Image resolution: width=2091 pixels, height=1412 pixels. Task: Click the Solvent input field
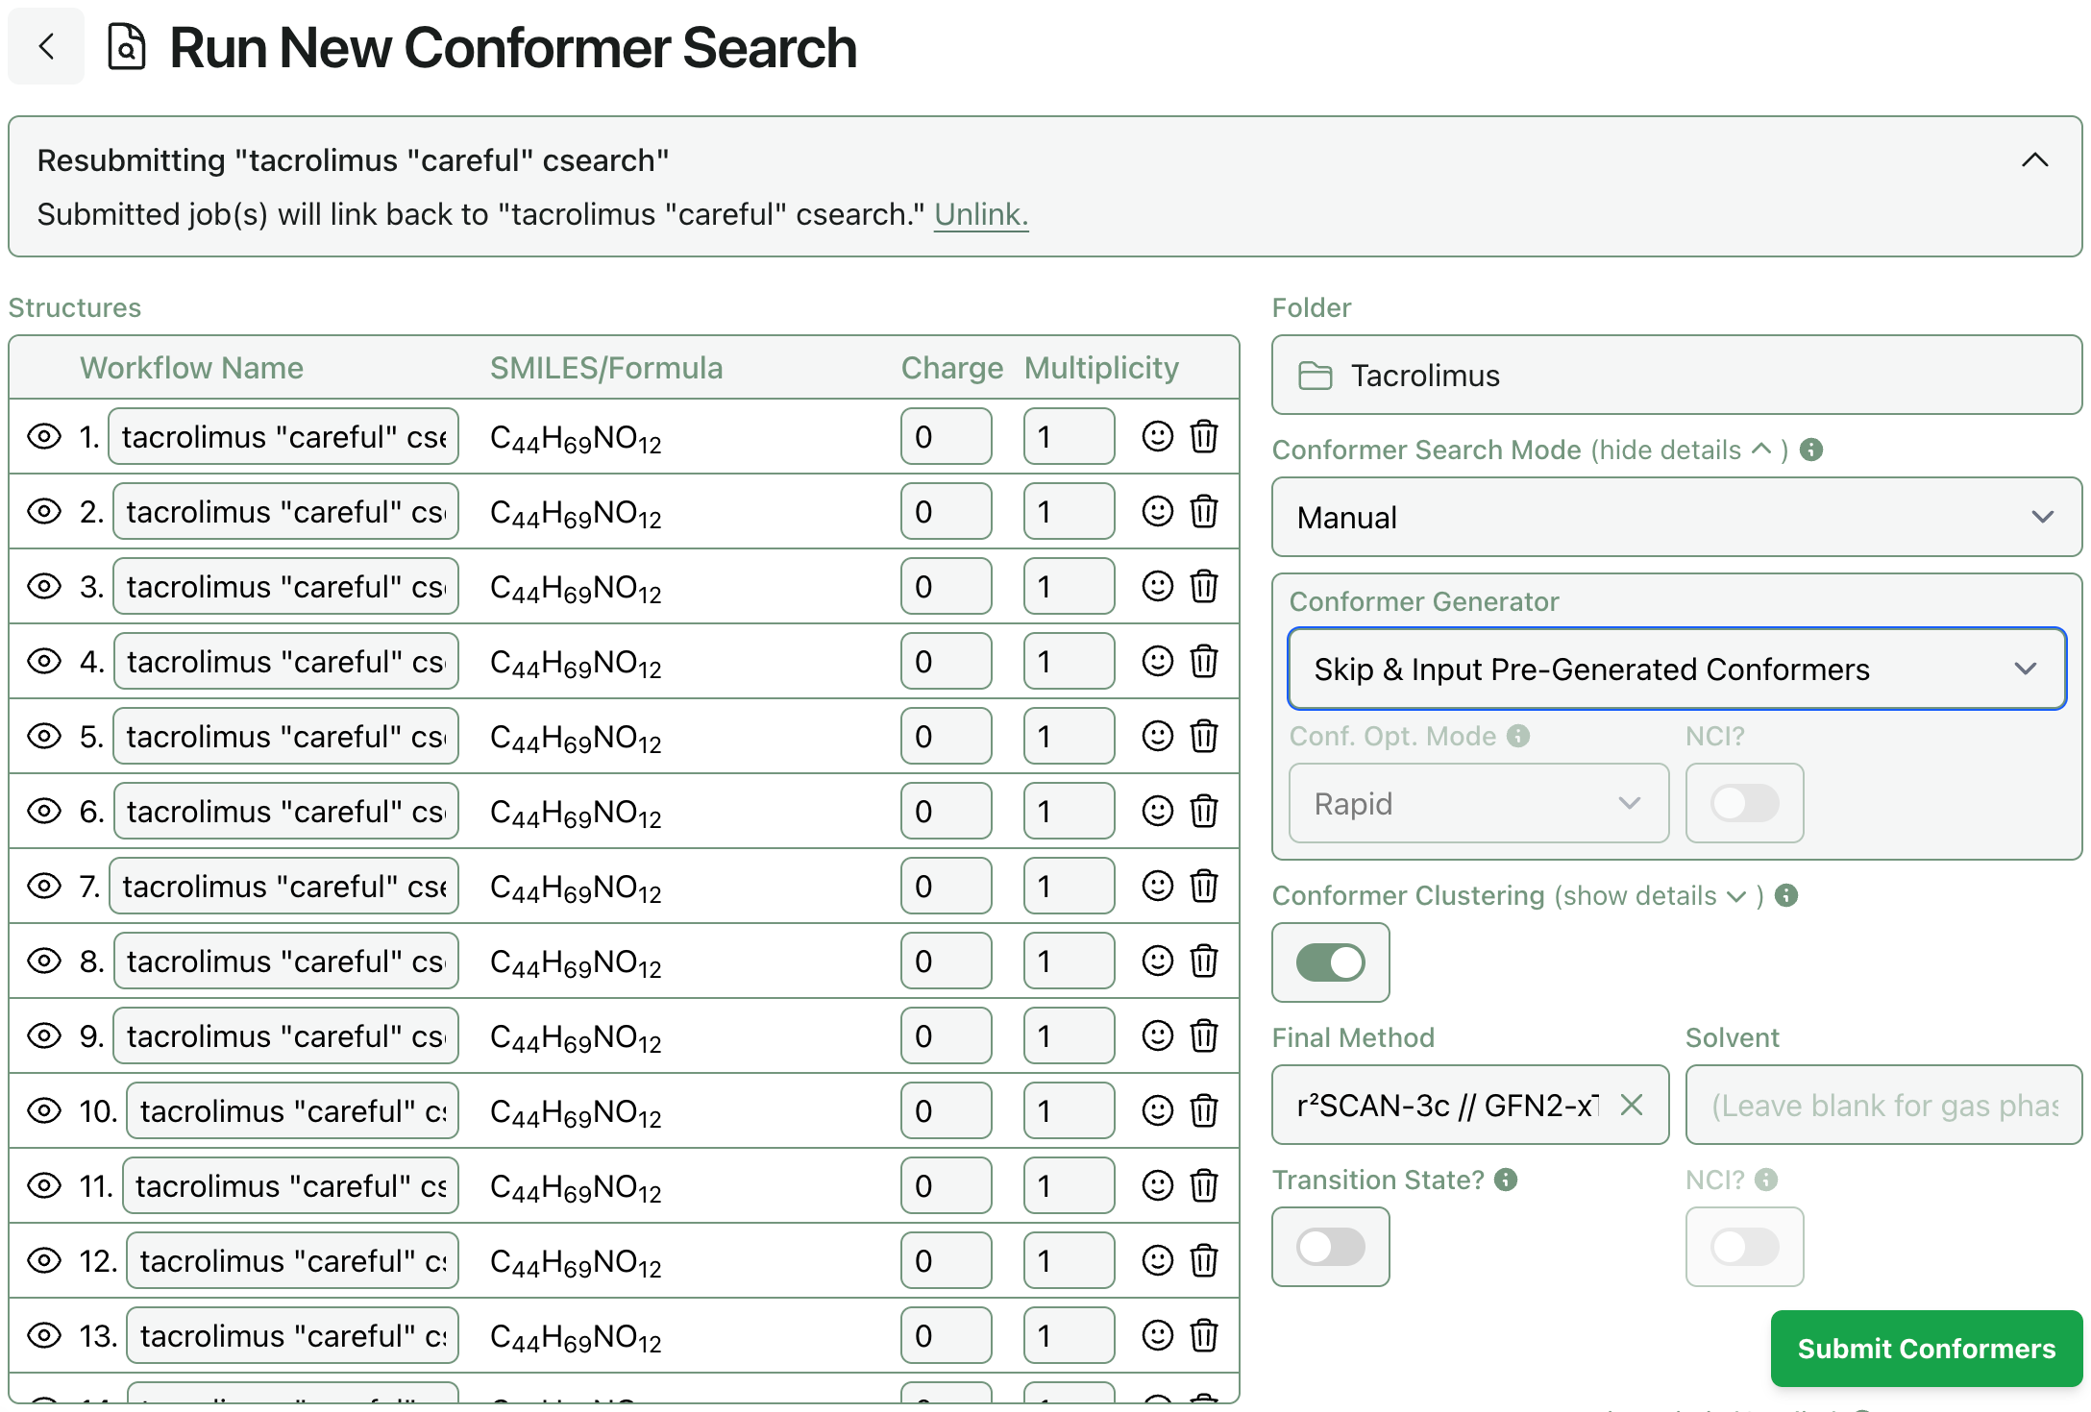coord(1882,1106)
